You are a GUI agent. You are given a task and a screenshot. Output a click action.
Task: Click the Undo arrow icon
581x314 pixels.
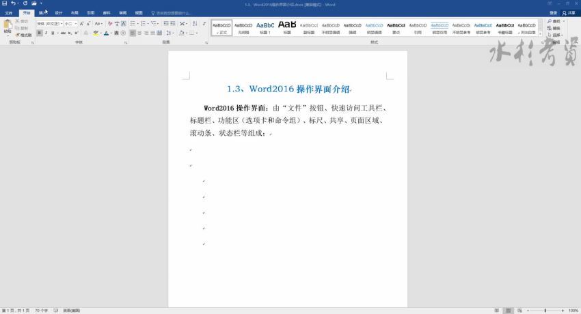[13, 3]
